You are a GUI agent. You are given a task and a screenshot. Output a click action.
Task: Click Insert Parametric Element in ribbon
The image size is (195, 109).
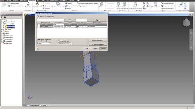point(87,3)
